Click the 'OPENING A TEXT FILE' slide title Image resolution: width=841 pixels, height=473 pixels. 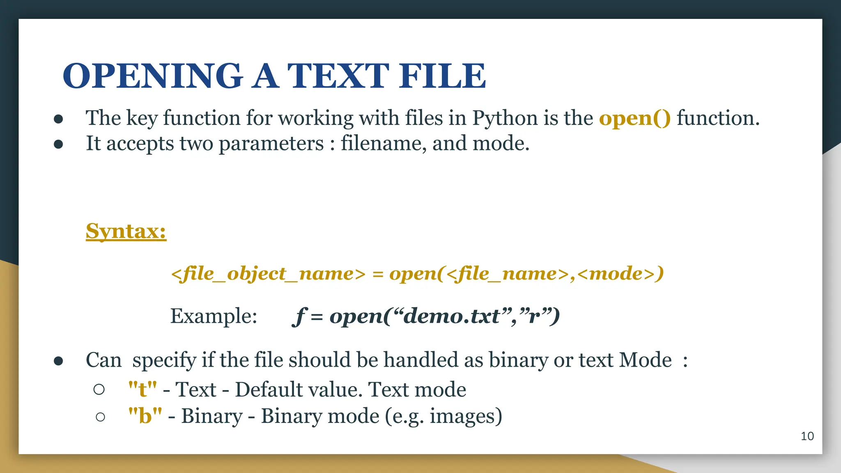(274, 76)
